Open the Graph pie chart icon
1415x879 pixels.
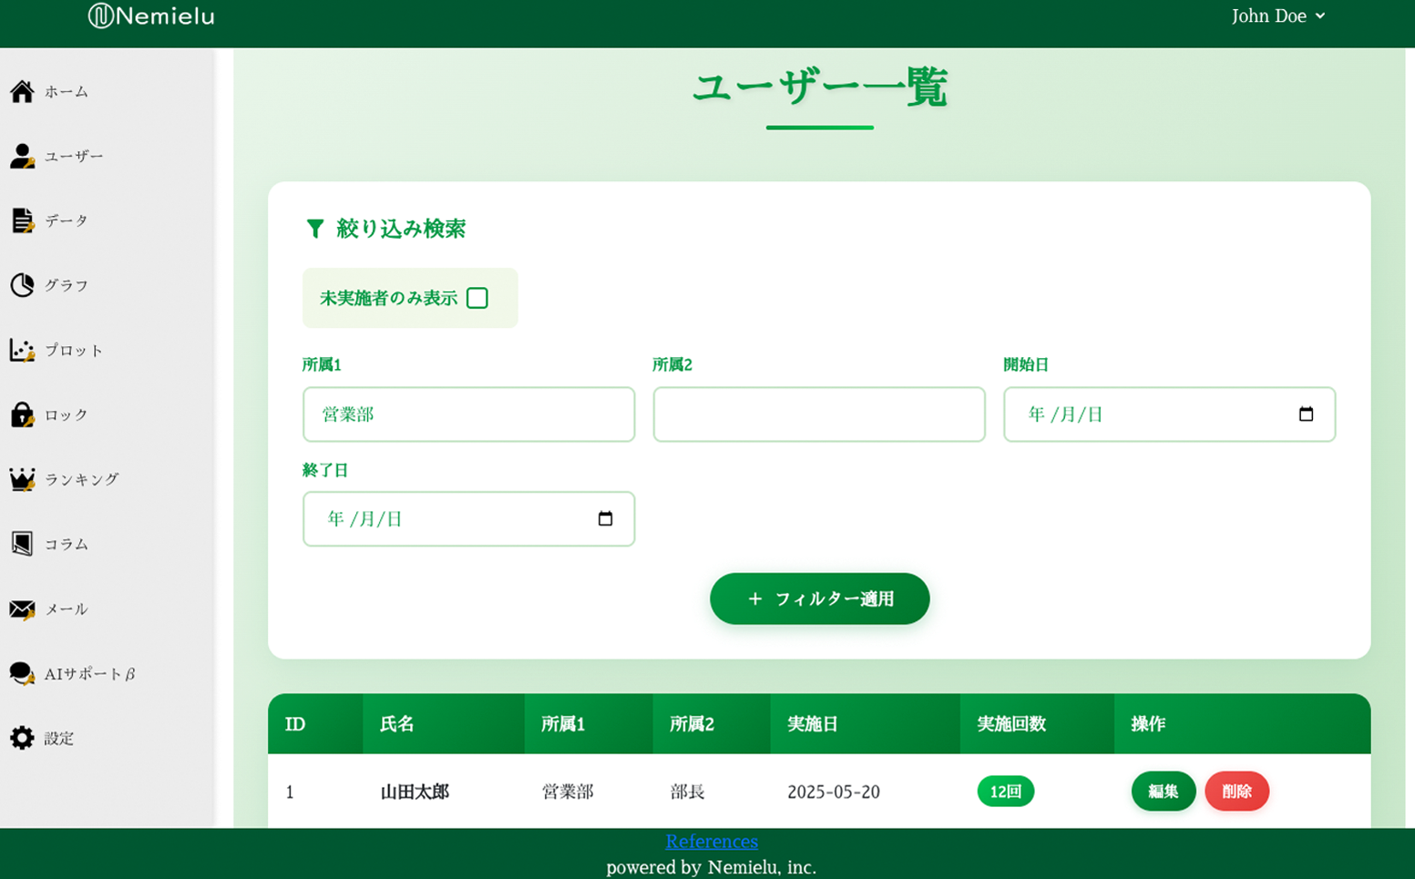[22, 285]
